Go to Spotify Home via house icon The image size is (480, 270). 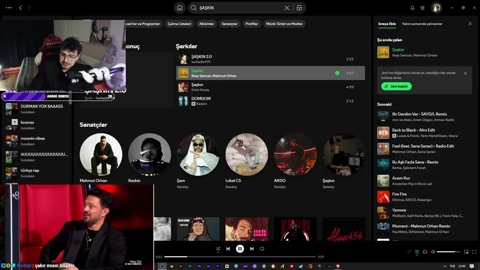point(180,7)
